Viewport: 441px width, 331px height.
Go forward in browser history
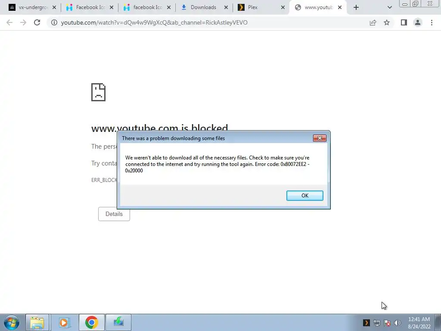(23, 22)
